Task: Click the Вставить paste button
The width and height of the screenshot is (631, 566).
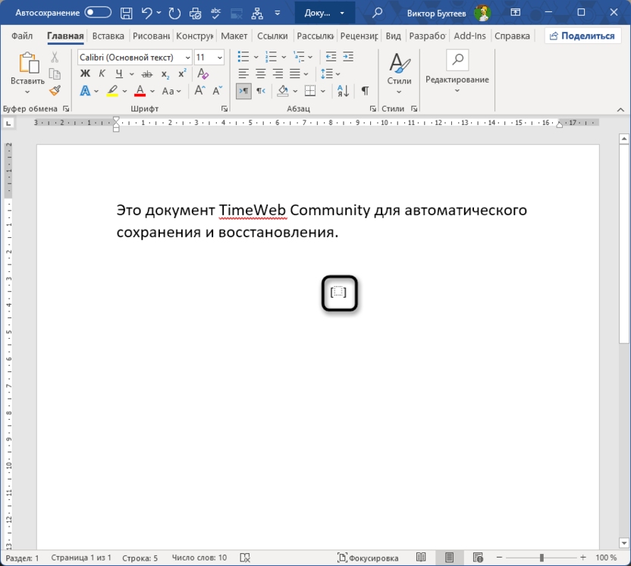Action: coord(28,68)
